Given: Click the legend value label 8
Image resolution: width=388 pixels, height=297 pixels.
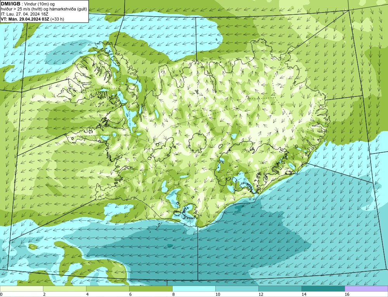Looking at the screenshot, I should click(x=173, y=294).
